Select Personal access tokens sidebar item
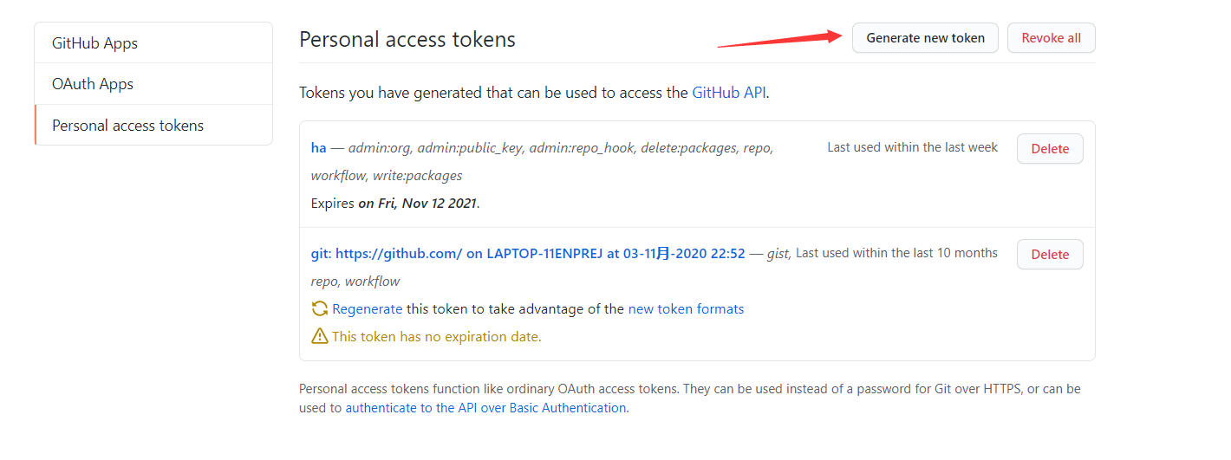 coord(153,125)
